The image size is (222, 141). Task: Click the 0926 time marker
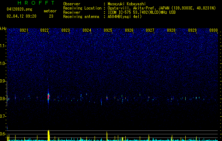(129, 30)
